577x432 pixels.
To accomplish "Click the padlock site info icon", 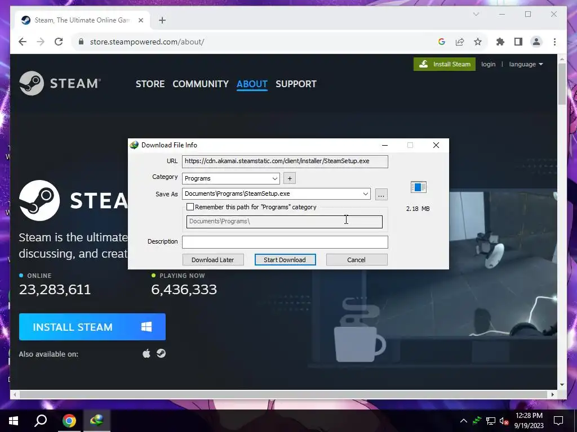I will 81,42.
